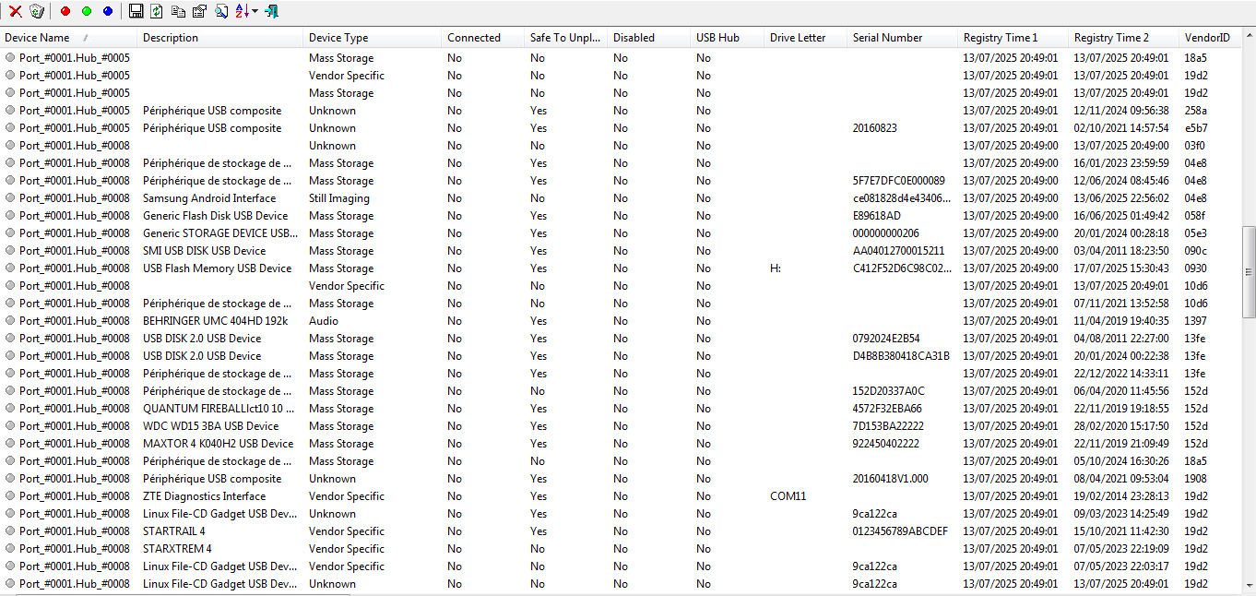
Task: Click the Exit door toolbar icon
Action: click(271, 11)
